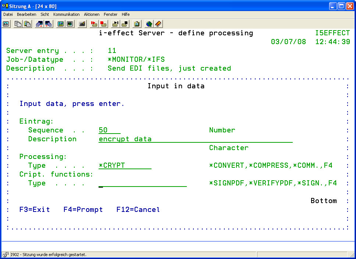This screenshot has height=259, width=356.
Task: Start macro recording with the red record icon
Action: click(94, 24)
